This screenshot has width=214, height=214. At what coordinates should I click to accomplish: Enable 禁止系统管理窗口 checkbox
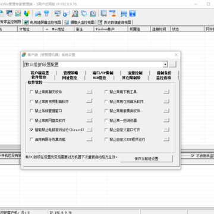[32, 111]
